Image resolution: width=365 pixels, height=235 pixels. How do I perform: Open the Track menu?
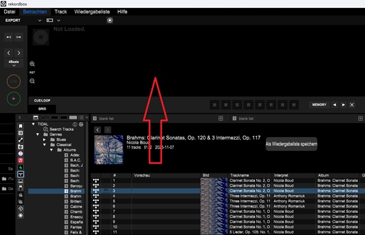tap(61, 12)
